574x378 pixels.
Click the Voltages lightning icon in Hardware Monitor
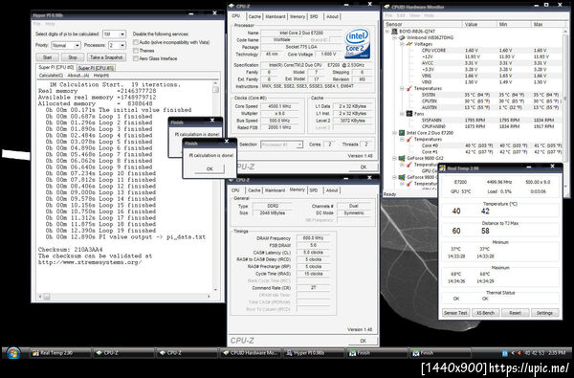click(409, 44)
